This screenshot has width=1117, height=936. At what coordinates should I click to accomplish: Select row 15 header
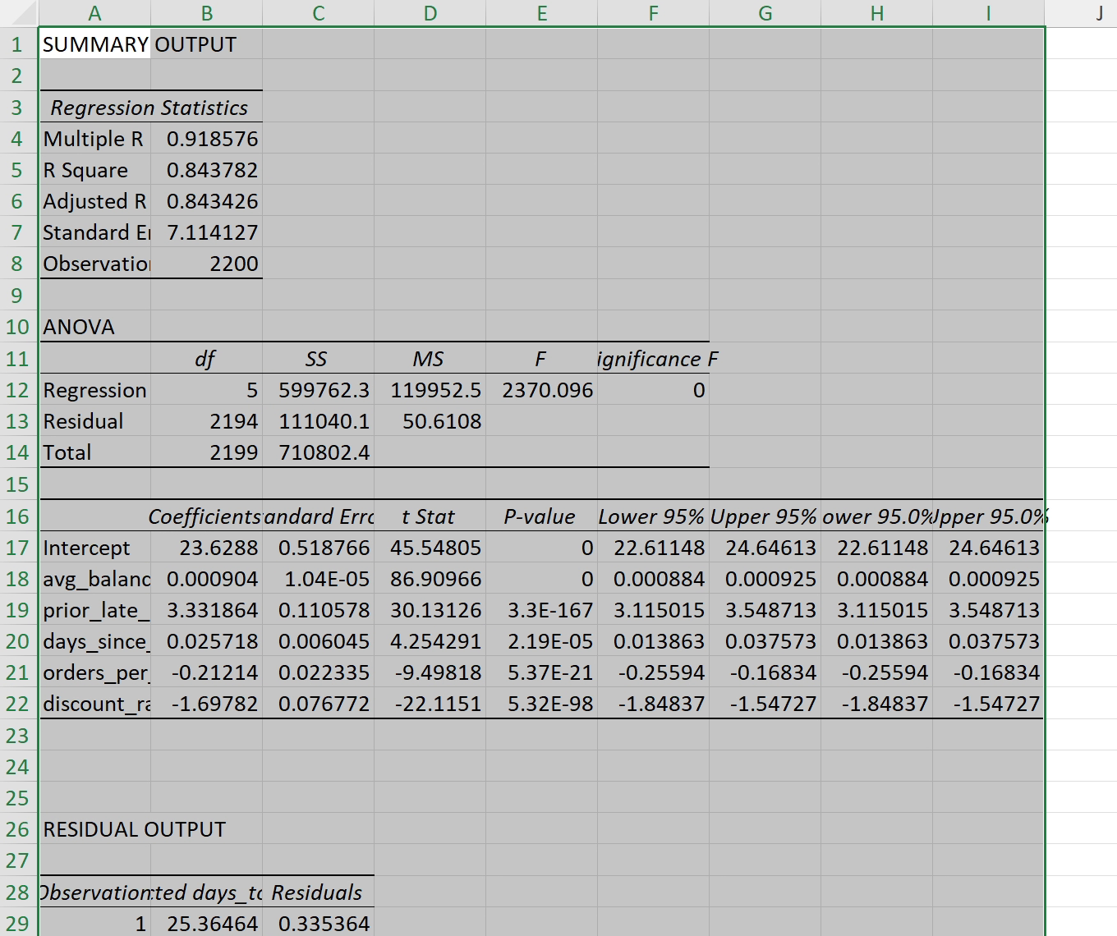pyautogui.click(x=19, y=484)
